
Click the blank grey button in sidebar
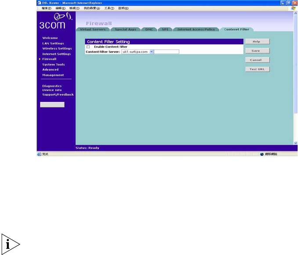52,104
